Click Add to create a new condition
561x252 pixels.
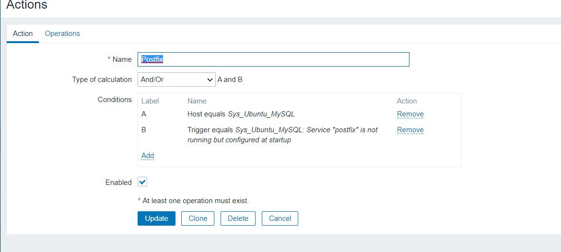148,156
